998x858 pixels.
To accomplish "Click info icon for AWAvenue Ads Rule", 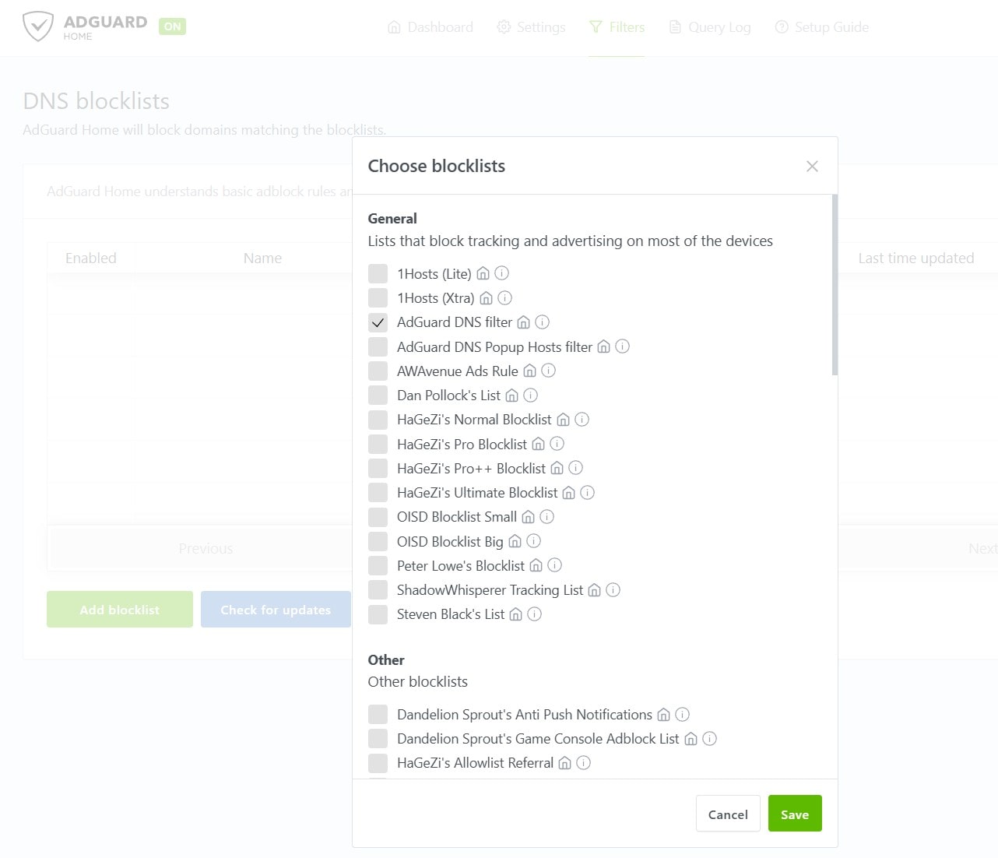I will pyautogui.click(x=549, y=371).
